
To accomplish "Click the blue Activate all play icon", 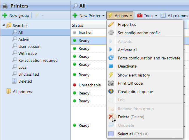I will click(x=111, y=50).
